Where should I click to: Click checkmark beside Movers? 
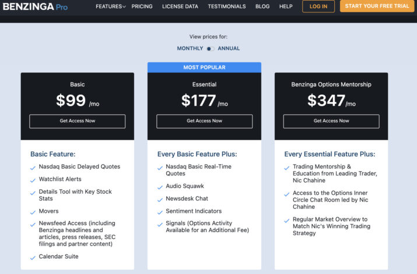click(x=33, y=212)
